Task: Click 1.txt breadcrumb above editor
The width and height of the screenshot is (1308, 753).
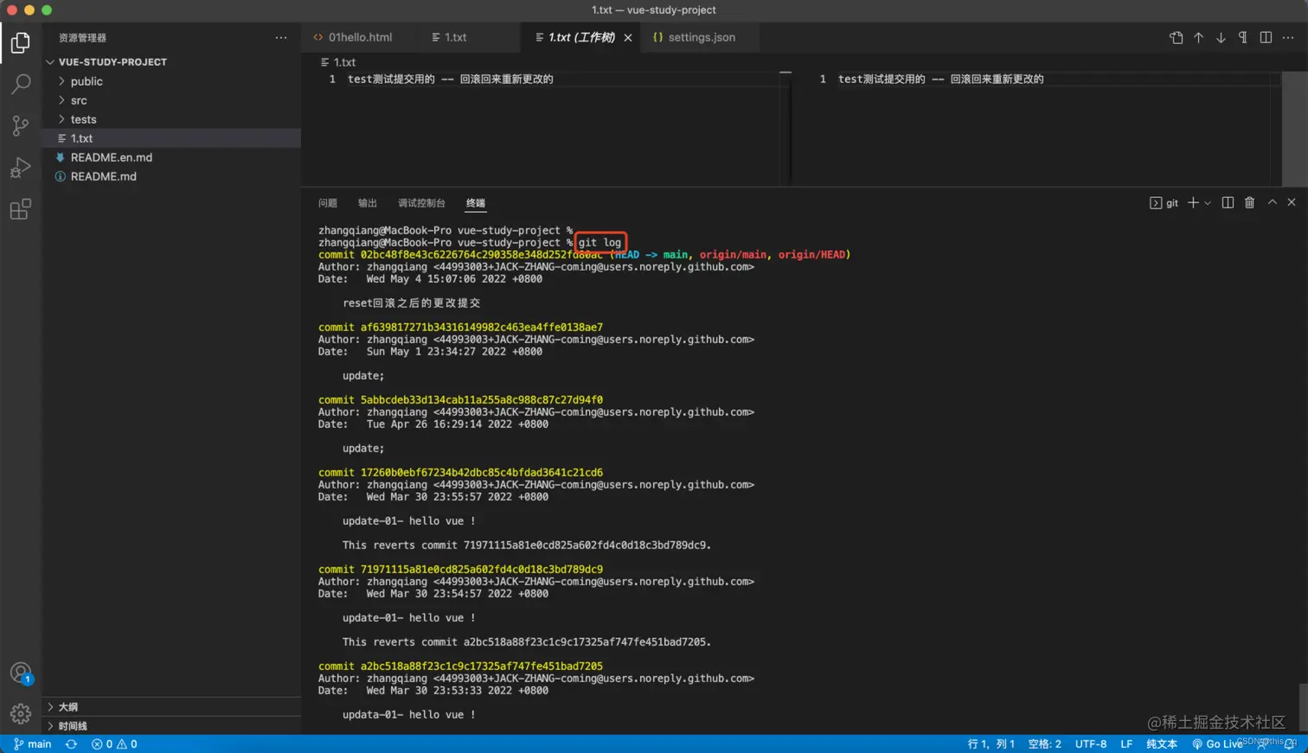Action: pyautogui.click(x=338, y=62)
